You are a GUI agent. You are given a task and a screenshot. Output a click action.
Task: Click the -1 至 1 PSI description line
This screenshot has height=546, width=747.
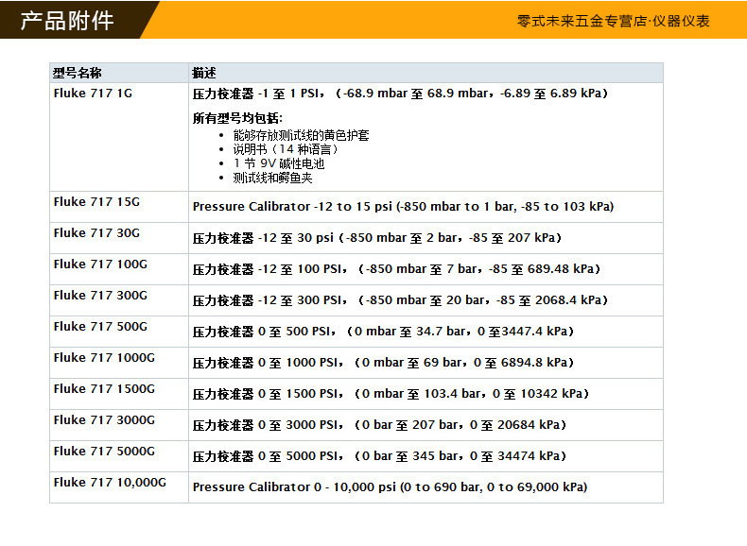click(400, 94)
